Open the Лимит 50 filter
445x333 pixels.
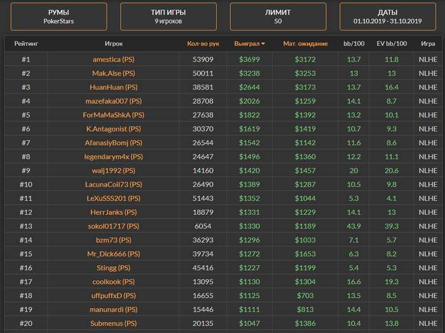(x=278, y=17)
